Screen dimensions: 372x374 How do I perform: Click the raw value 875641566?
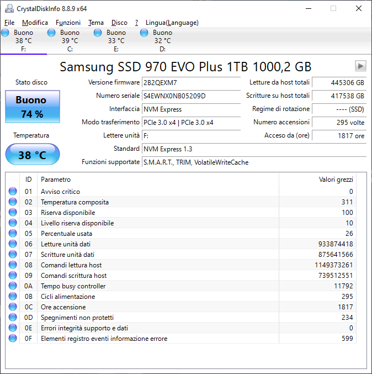click(x=336, y=255)
